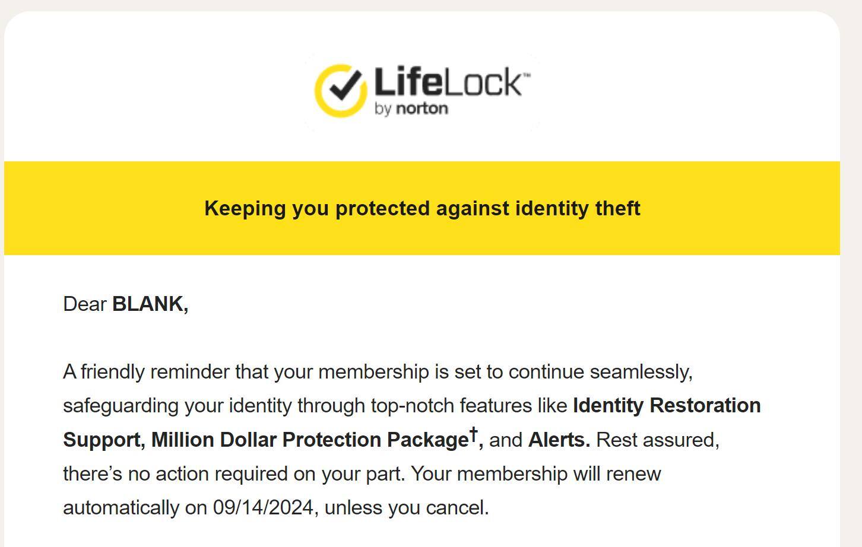Click the 'unless you cancel' text
This screenshot has width=862, height=547.
tap(406, 508)
